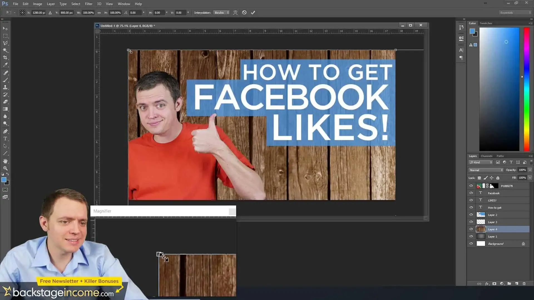Select the Crop tool
The width and height of the screenshot is (534, 300).
click(5, 57)
